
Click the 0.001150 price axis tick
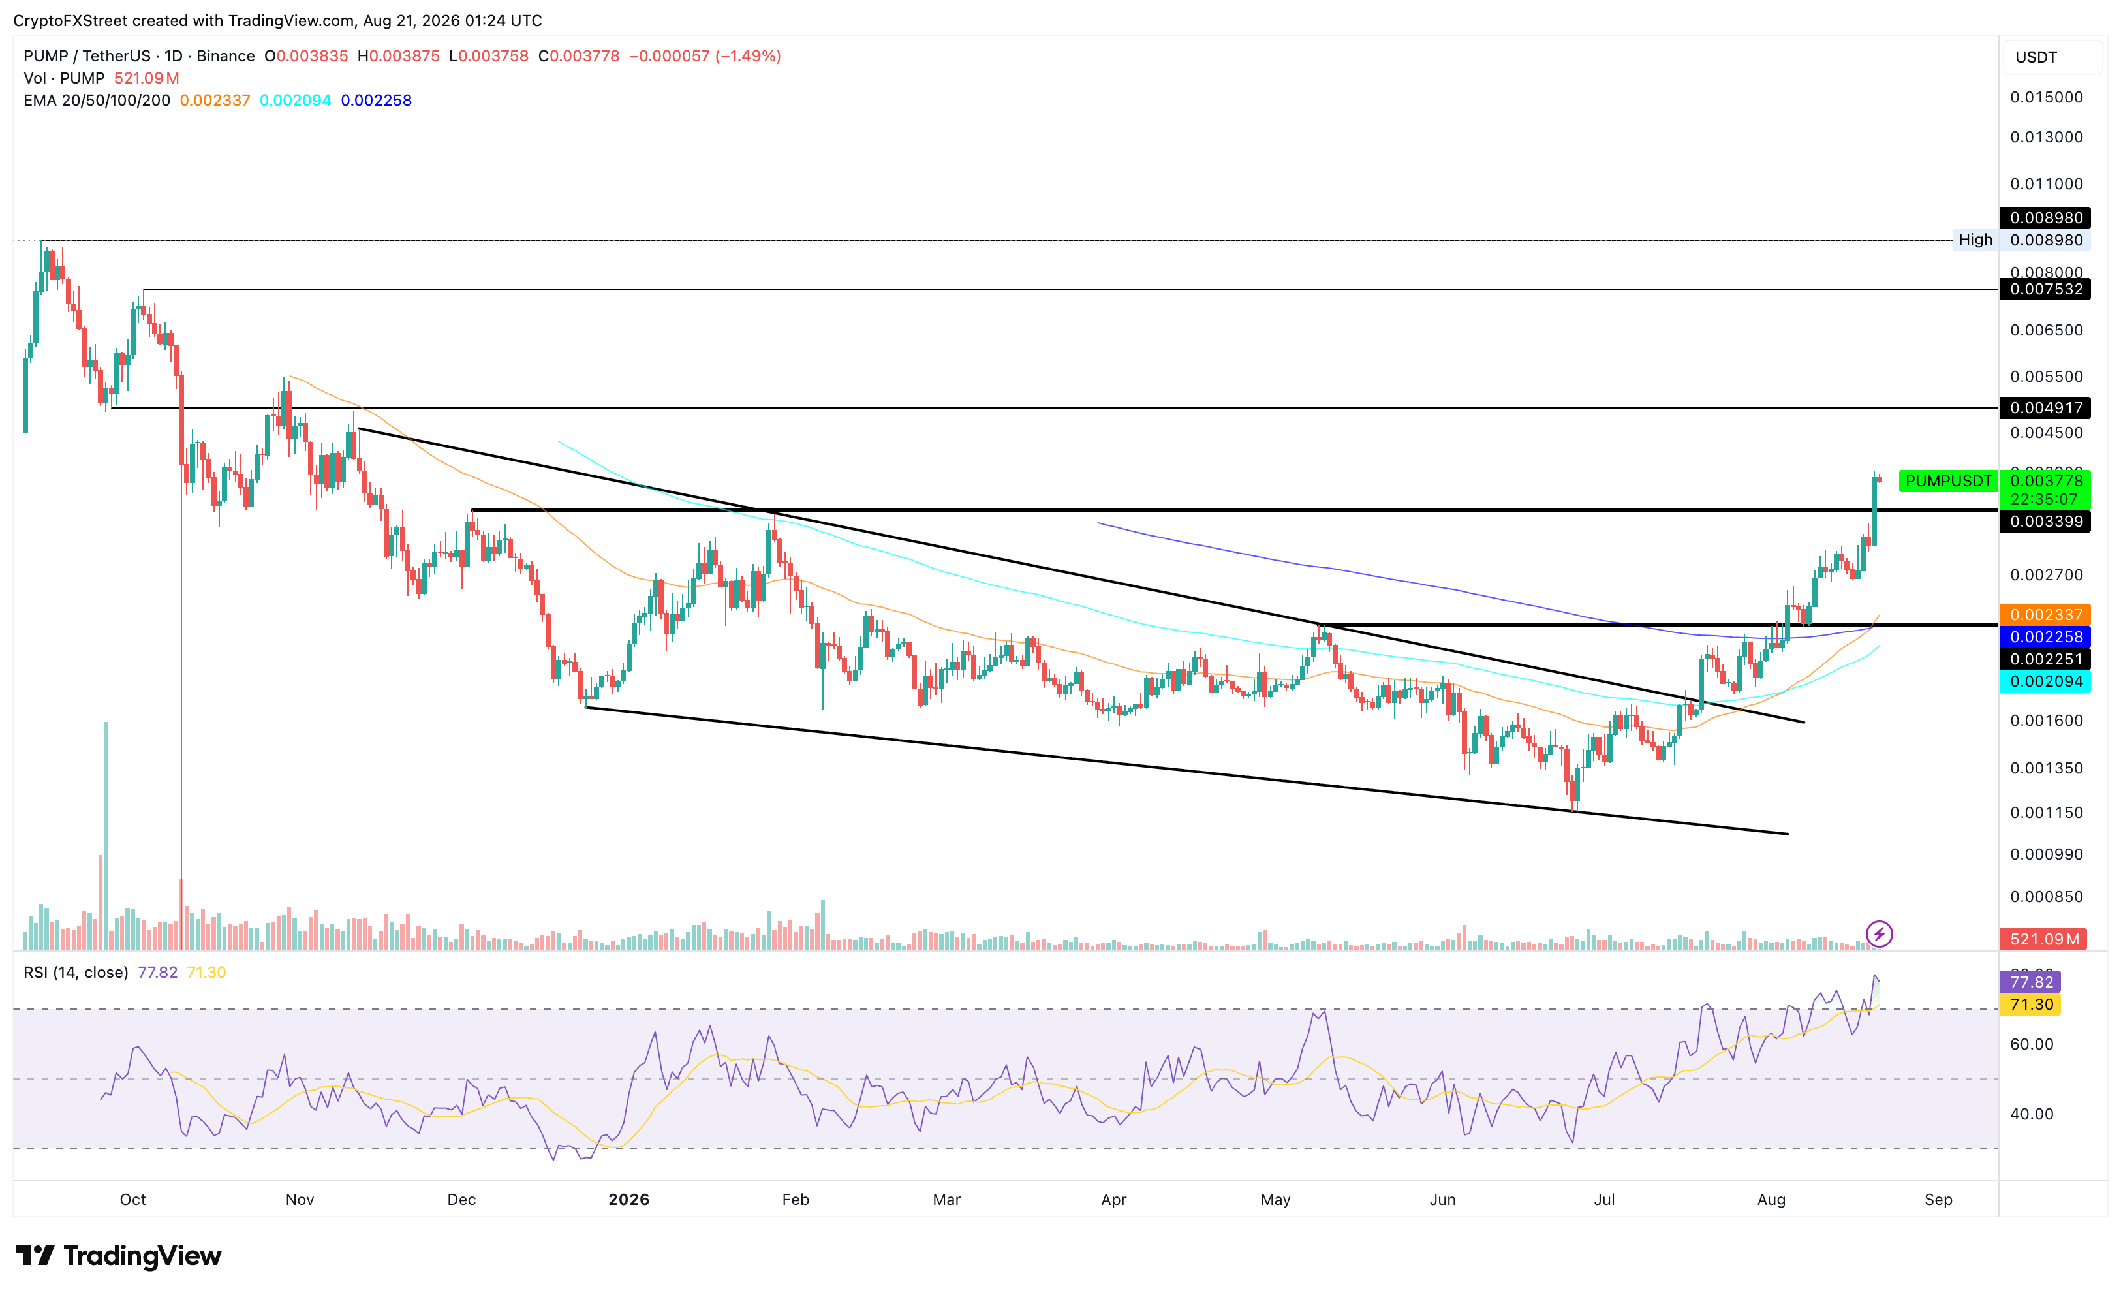coord(2046,813)
